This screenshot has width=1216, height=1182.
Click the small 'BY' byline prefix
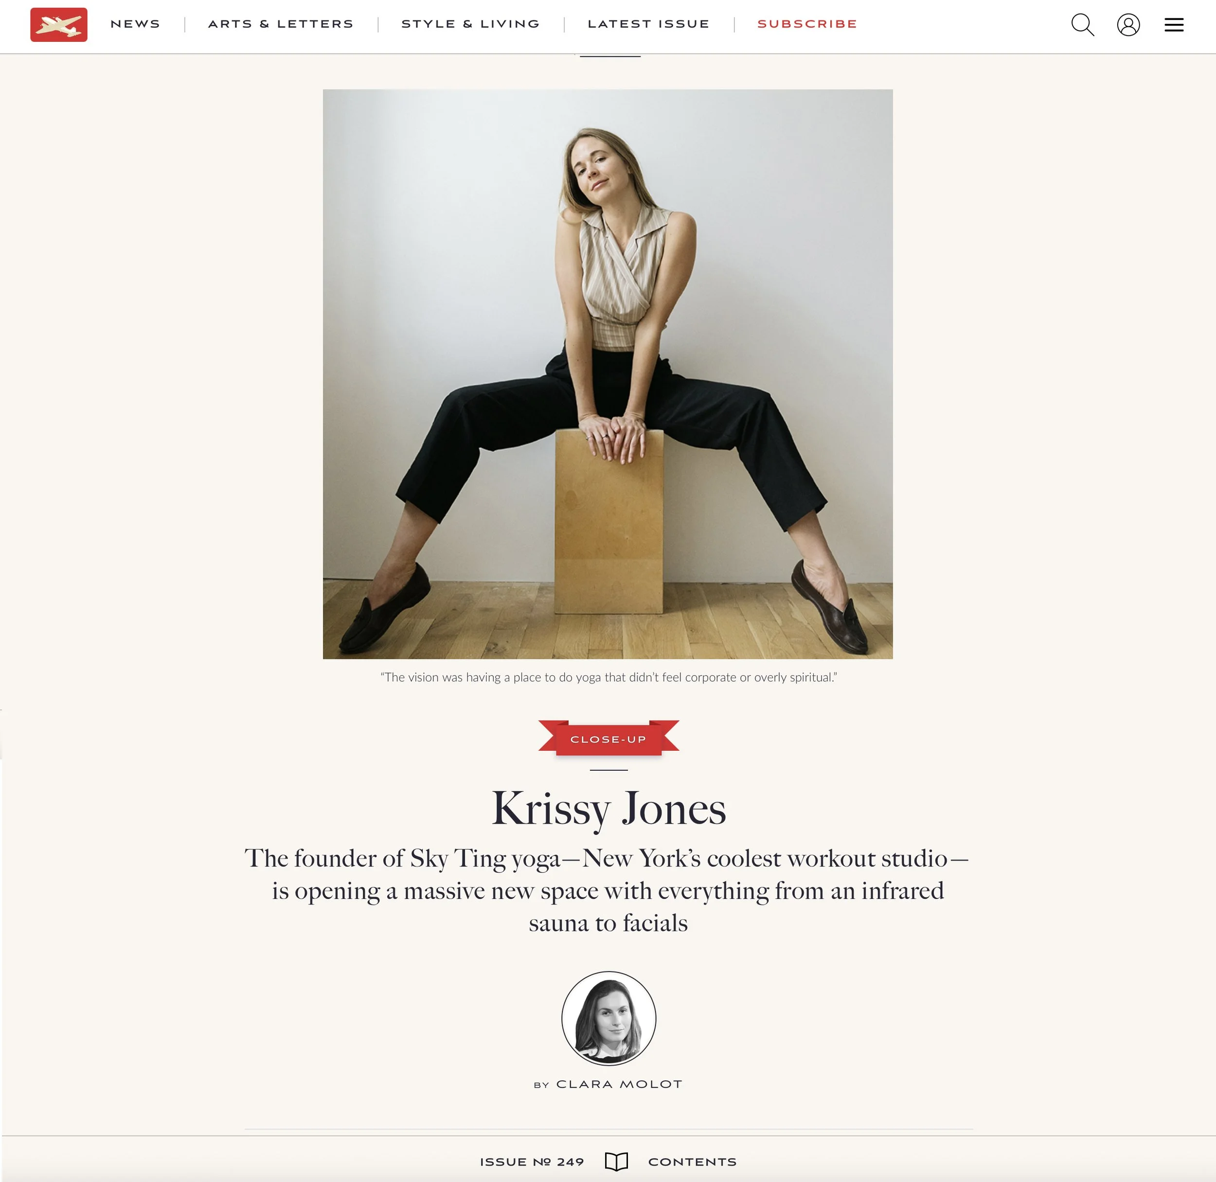[x=541, y=1085]
